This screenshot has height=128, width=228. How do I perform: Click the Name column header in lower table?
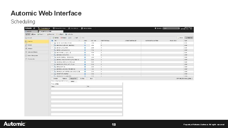point(69,87)
